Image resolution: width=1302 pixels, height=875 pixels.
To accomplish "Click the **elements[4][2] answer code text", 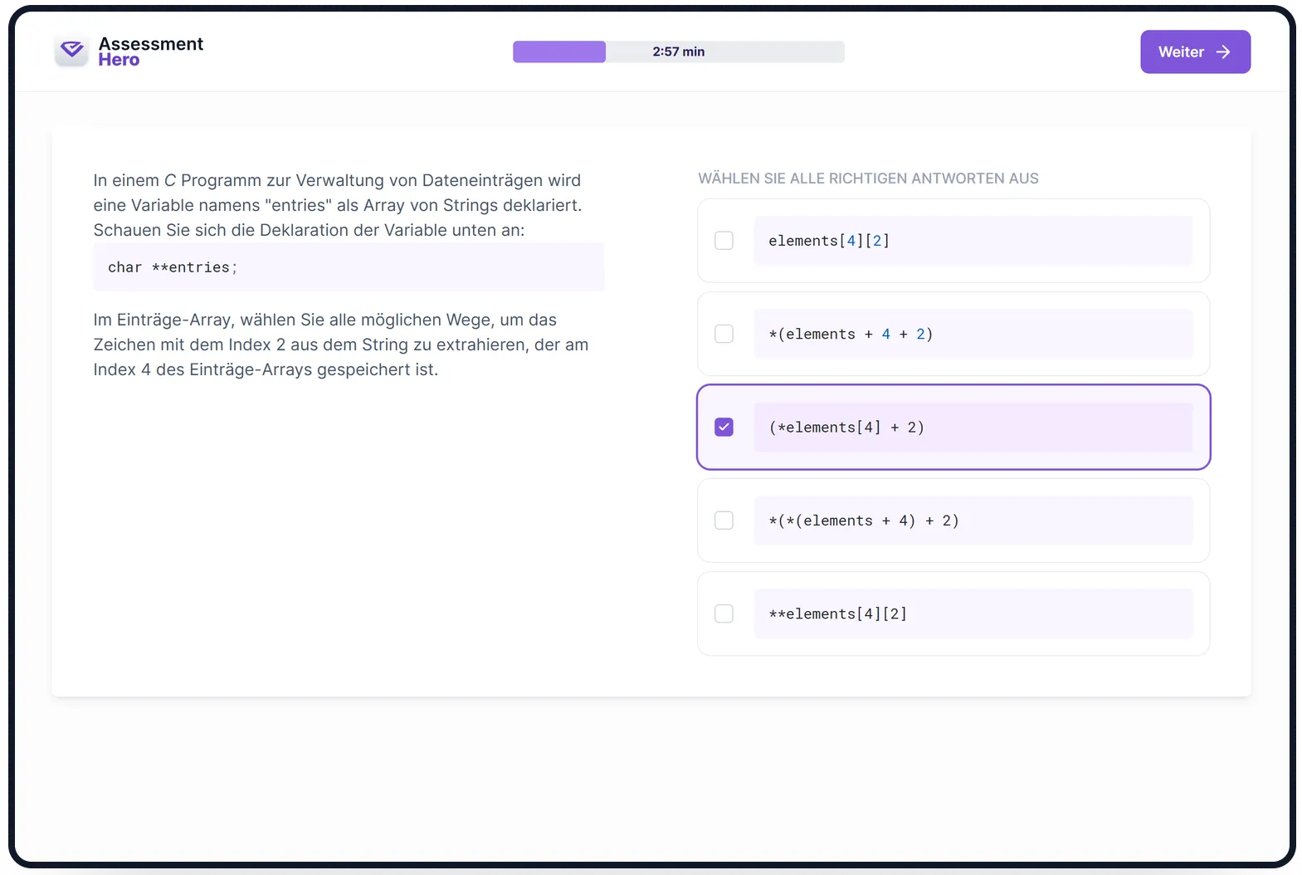I will click(837, 613).
